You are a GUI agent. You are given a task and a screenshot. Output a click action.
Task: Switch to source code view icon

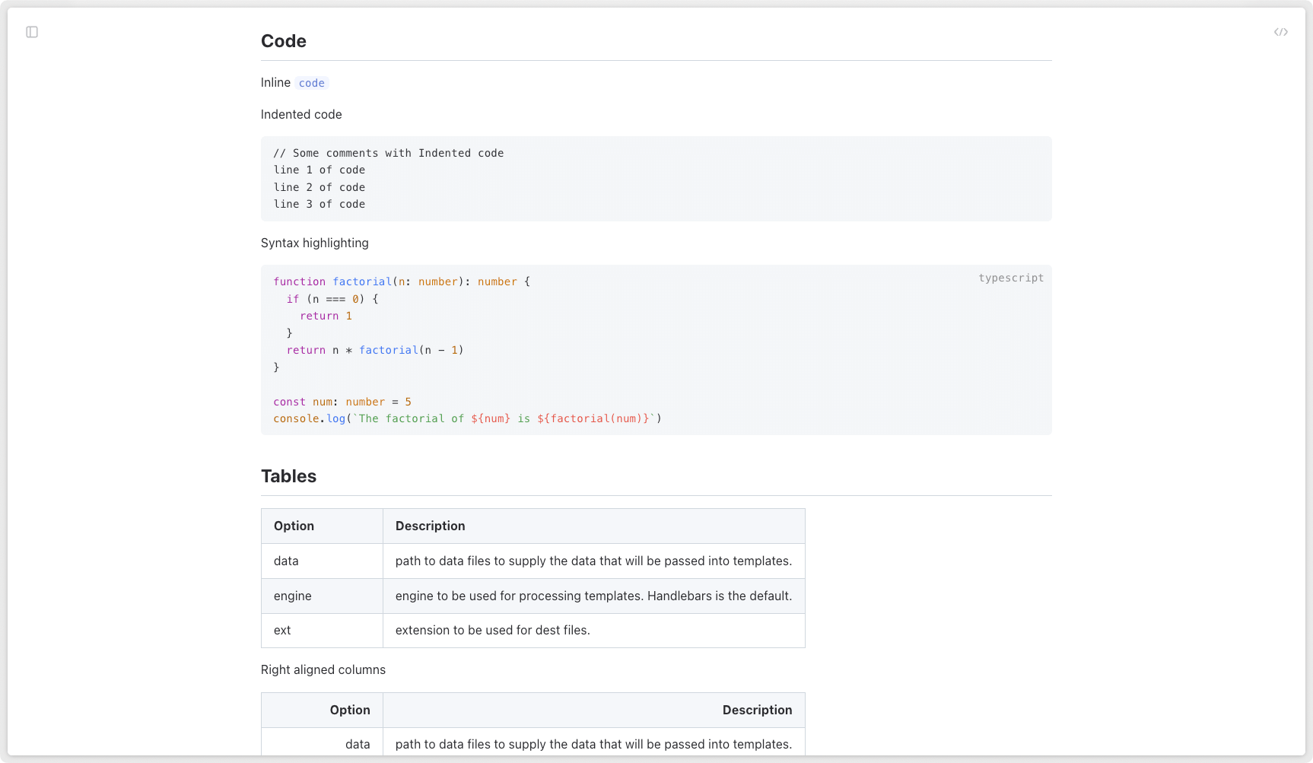(1281, 32)
